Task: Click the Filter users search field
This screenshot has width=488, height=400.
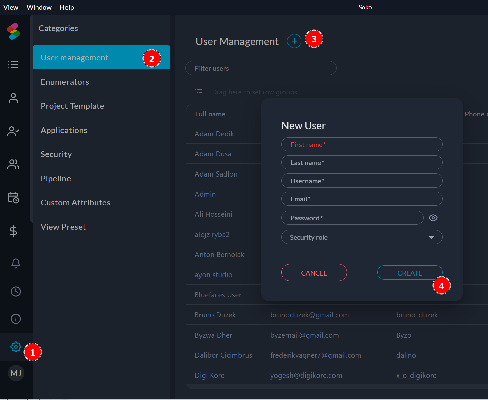Action: 261,68
